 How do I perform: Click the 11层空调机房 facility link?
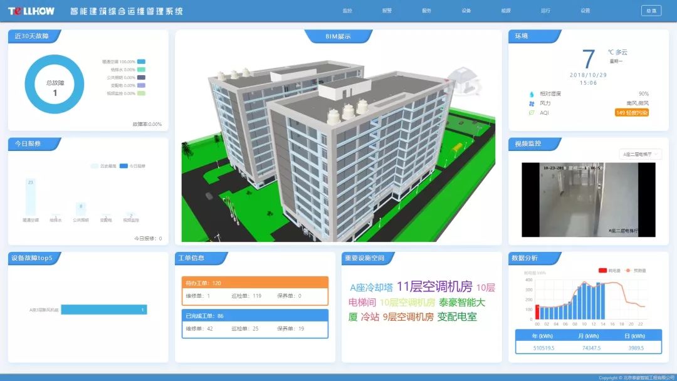(434, 287)
